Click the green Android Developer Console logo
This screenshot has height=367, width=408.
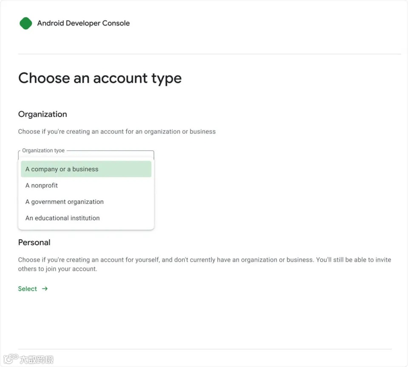click(26, 23)
